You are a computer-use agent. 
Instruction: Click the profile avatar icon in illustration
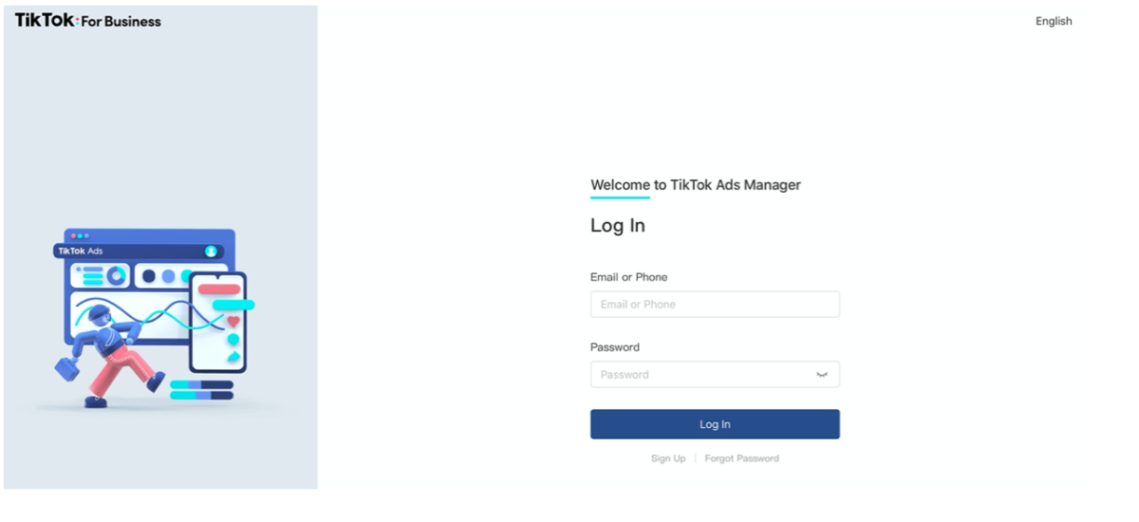pyautogui.click(x=211, y=252)
